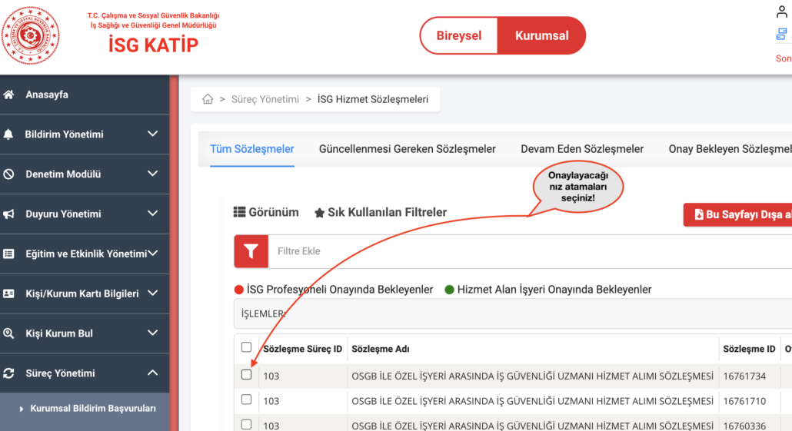Screen dimensions: 792x431
Task: Toggle the select-all checkbox in table header
Action: (x=246, y=347)
